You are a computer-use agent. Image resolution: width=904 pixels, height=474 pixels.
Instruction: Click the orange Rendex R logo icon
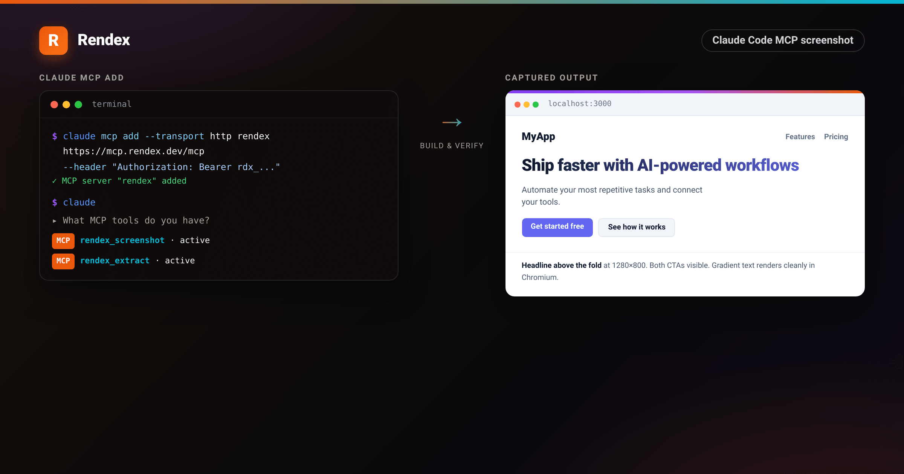coord(53,41)
